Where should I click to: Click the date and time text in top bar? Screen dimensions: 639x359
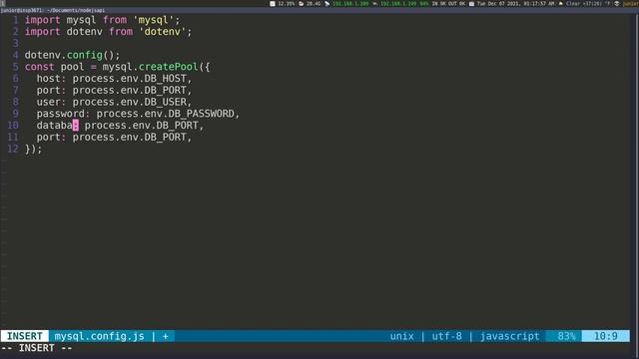pyautogui.click(x=516, y=4)
